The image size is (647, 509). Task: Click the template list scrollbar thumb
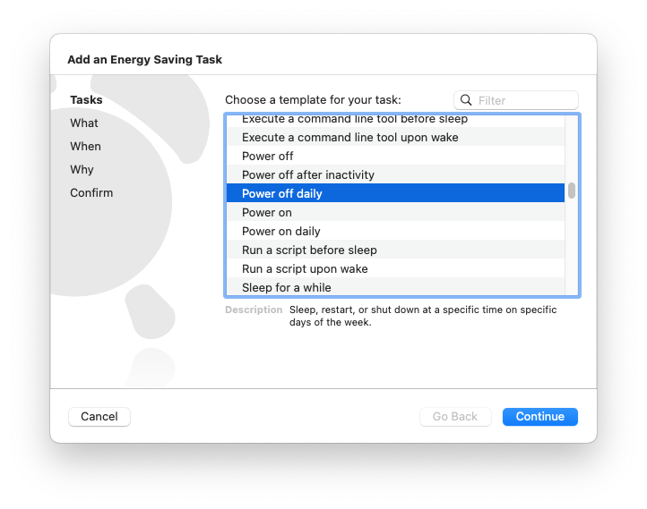coord(572,191)
